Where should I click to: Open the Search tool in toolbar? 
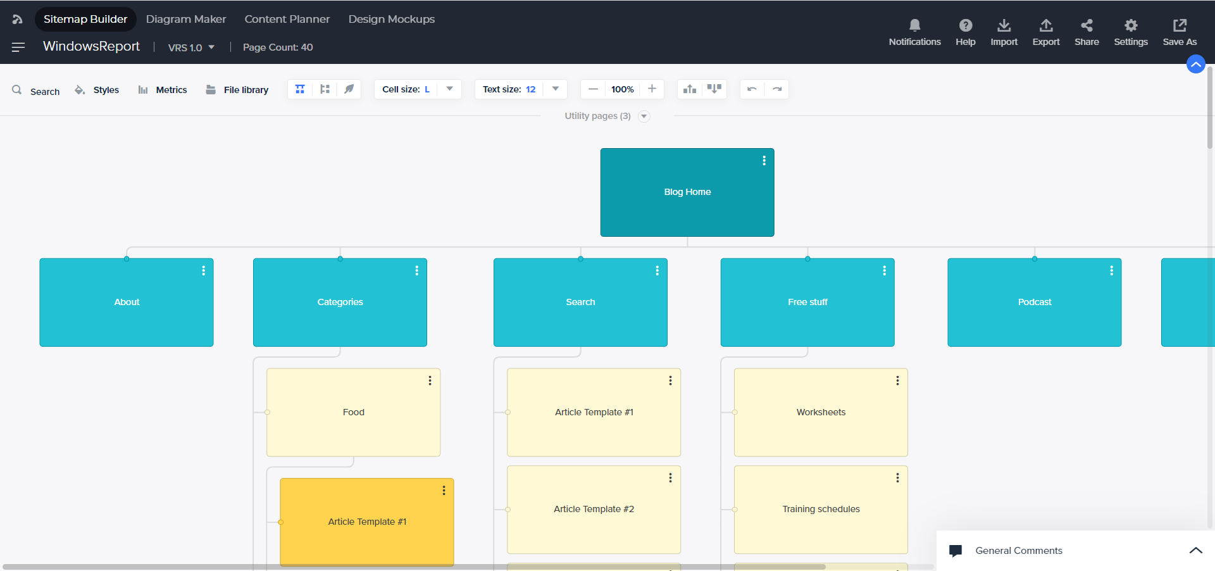tap(36, 91)
